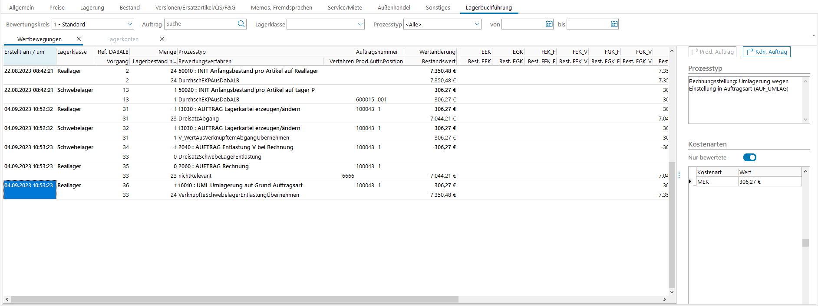Toggle the 'Nur bewertete' switch
The height and width of the screenshot is (306, 818).
(749, 157)
